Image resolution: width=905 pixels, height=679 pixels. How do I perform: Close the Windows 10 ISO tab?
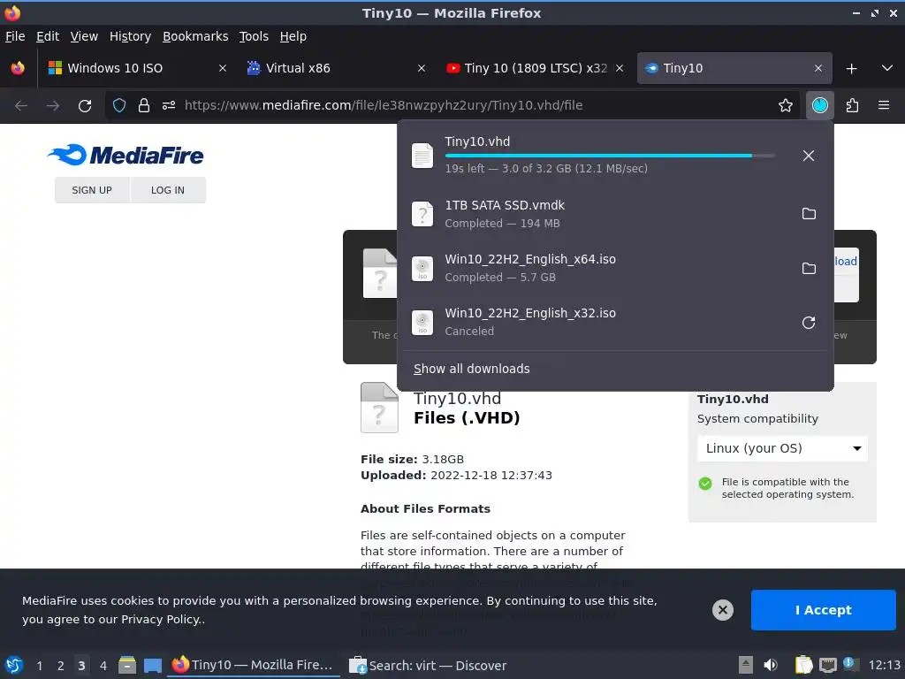[x=222, y=68]
